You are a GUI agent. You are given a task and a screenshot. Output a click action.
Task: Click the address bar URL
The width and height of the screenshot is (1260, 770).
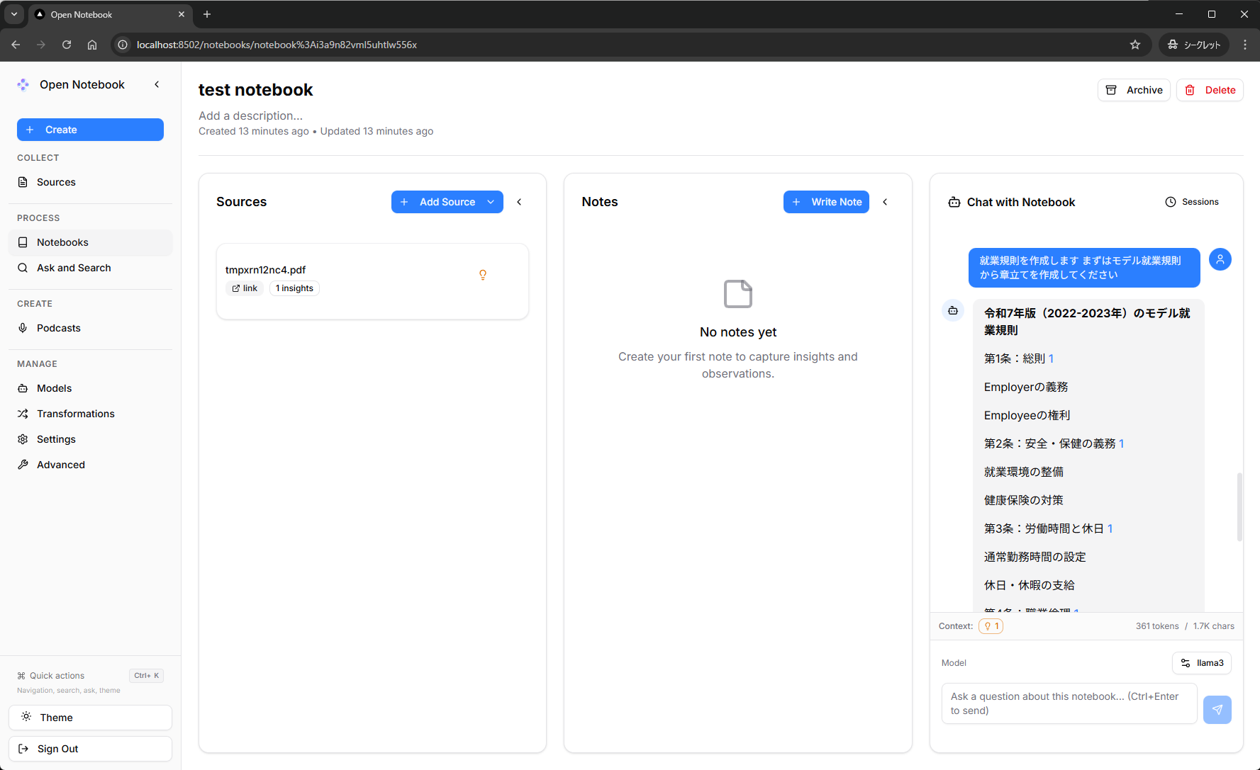(277, 45)
